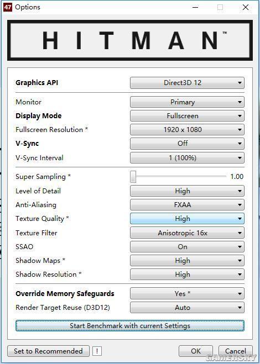
Task: Change Display Mode from Fullscreen
Action: click(x=187, y=116)
